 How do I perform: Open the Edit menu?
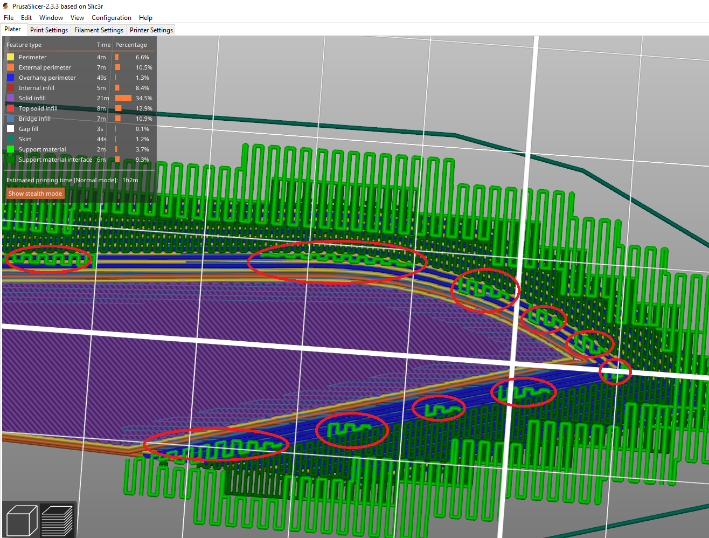26,18
